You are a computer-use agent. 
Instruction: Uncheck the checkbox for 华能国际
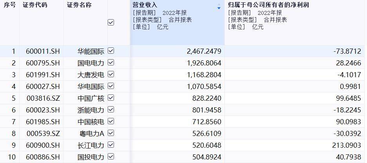pyautogui.click(x=111, y=51)
